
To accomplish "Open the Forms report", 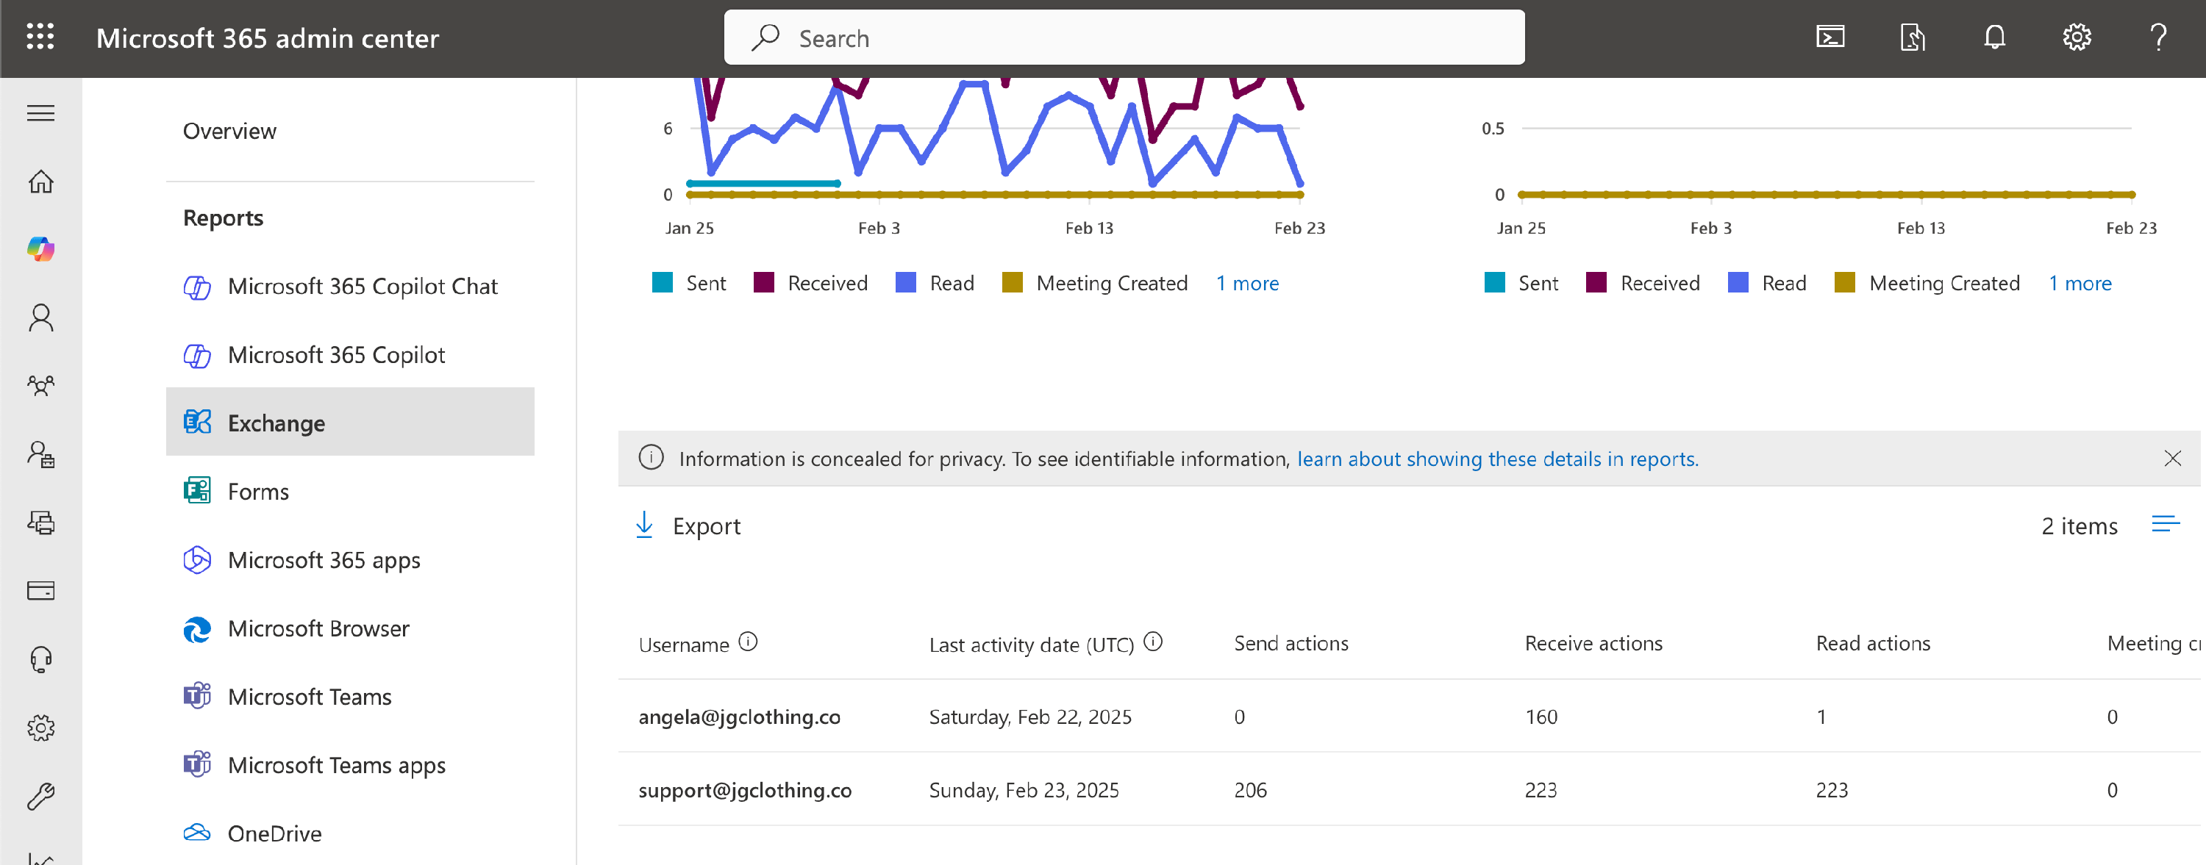I will [349, 491].
